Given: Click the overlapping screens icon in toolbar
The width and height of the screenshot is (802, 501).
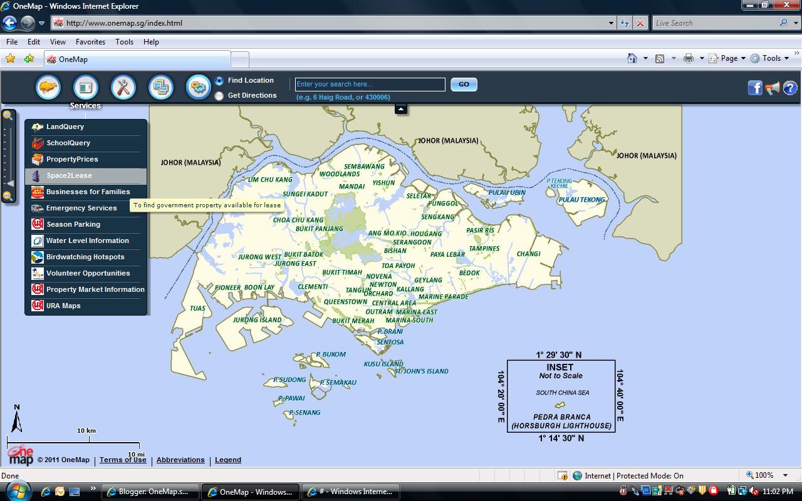Looking at the screenshot, I should click(x=161, y=87).
